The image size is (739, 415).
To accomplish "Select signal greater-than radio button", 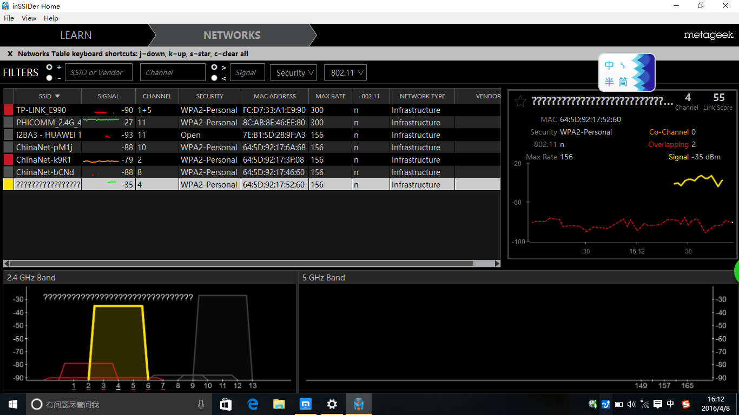I will [x=214, y=67].
